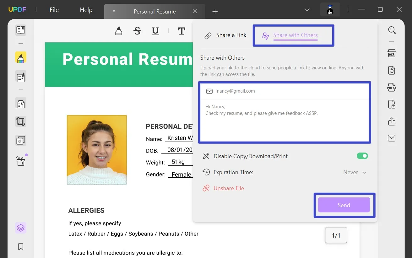The width and height of the screenshot is (412, 258).
Task: Select the Strikethrough text tool
Action: 137,31
